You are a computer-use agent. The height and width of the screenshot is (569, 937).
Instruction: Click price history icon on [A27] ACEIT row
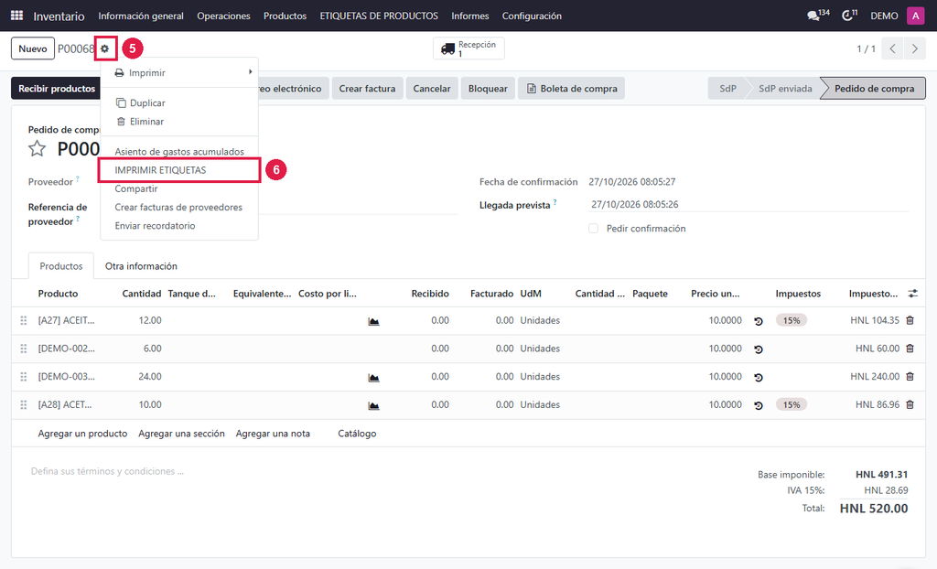point(759,321)
